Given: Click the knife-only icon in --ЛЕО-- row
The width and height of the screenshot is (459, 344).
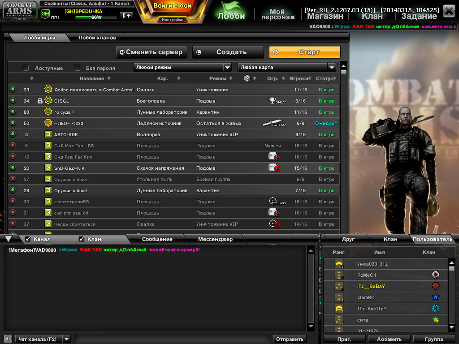Looking at the screenshot, I should click(274, 123).
